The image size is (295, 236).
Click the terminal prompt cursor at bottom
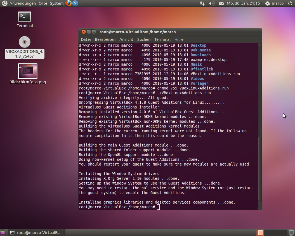tap(158, 207)
